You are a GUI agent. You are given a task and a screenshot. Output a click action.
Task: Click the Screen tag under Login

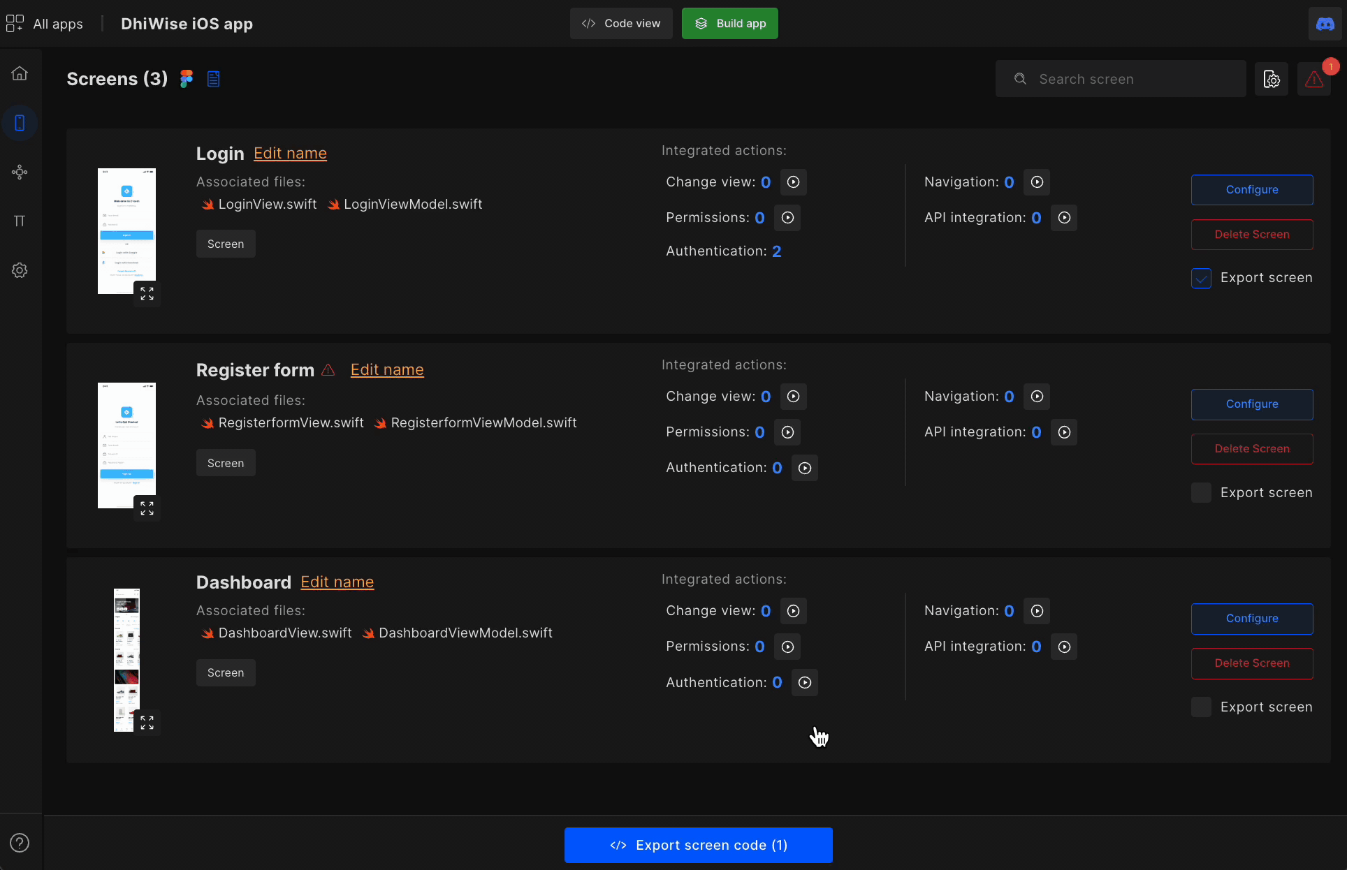pos(226,244)
